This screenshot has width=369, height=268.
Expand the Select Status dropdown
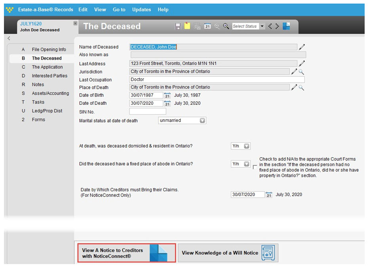(262, 26)
